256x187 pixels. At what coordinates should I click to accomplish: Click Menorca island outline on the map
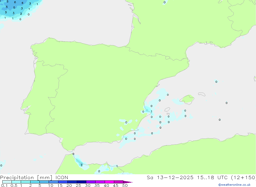202,94
